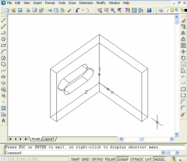187x162 pixels.
Task: Click the horizontal scrollbar thumb
Action: point(142,139)
